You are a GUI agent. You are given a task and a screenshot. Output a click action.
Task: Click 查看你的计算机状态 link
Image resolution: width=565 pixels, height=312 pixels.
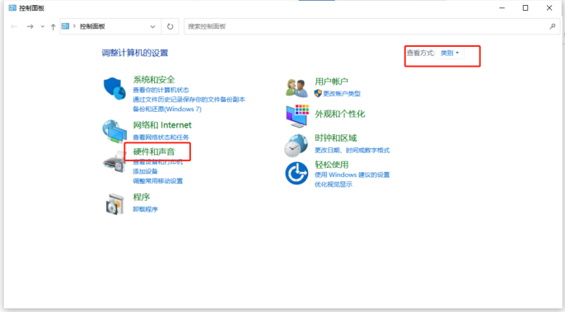pos(161,90)
